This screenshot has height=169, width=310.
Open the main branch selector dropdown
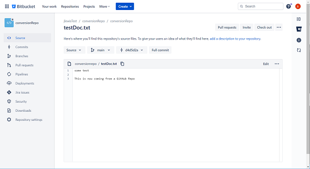100,50
